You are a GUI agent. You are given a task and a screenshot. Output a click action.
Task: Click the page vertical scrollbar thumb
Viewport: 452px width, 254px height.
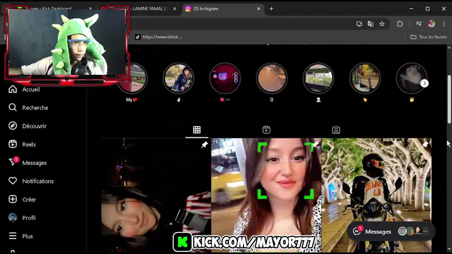coord(449,99)
